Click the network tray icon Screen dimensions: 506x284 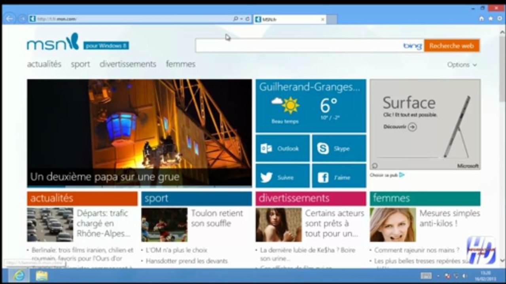[456, 276]
